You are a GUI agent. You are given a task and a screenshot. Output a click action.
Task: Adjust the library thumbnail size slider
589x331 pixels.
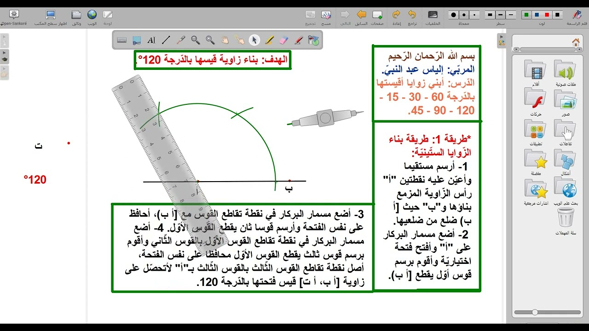pos(535,312)
